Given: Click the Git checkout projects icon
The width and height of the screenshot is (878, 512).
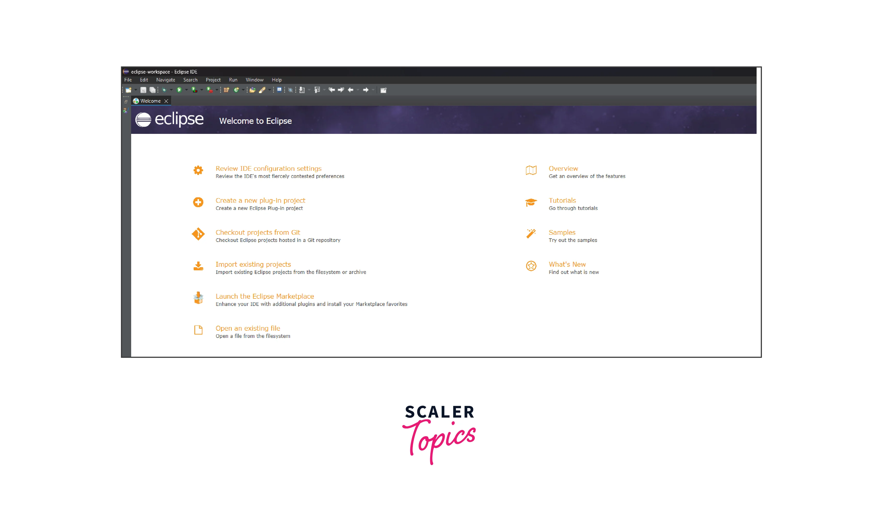Looking at the screenshot, I should pyautogui.click(x=199, y=233).
